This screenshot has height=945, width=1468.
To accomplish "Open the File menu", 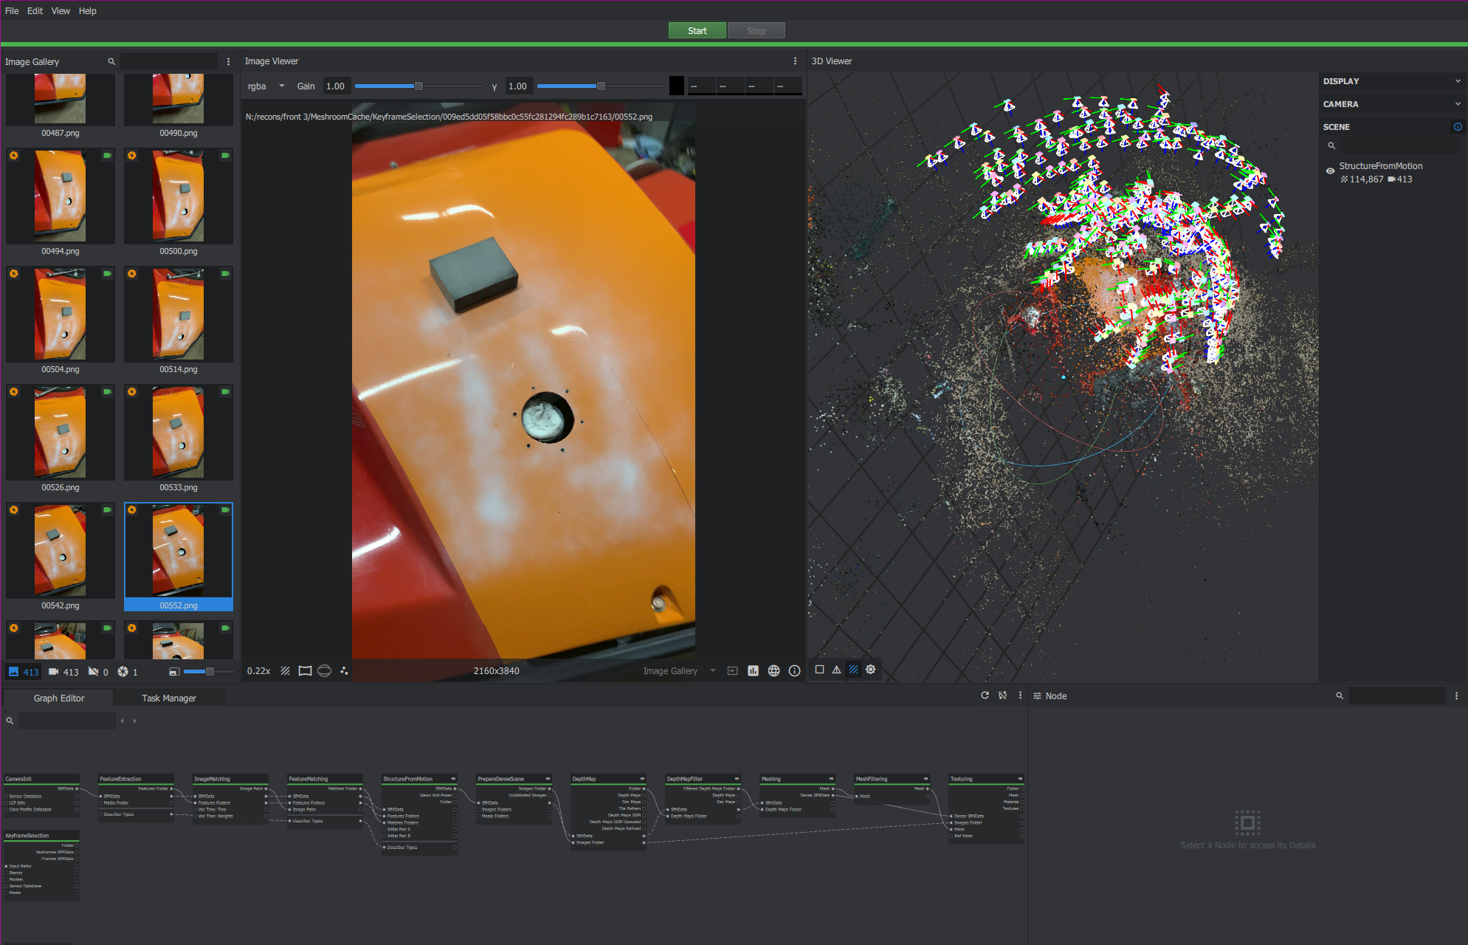I will pos(12,11).
